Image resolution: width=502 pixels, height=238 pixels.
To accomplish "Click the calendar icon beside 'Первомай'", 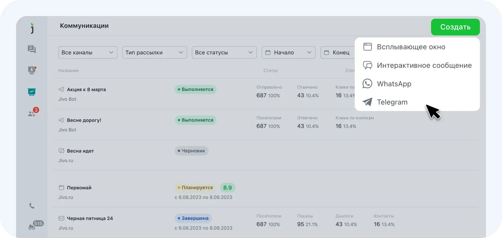I will tap(61, 188).
